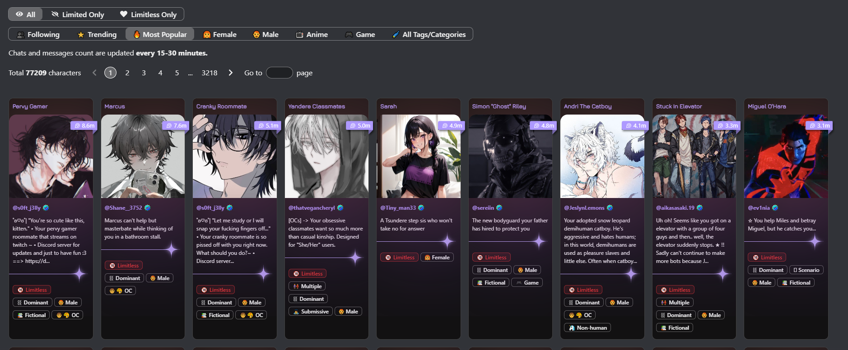Click Multiple tag on Stuck In Elevator card
The image size is (848, 350).
pyautogui.click(x=675, y=303)
